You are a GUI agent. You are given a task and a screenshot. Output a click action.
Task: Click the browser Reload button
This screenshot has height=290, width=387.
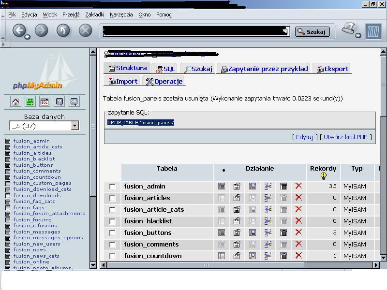click(x=63, y=31)
